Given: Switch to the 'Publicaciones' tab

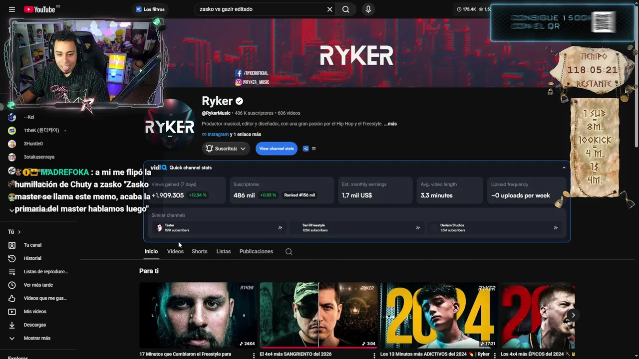Looking at the screenshot, I should tap(256, 251).
